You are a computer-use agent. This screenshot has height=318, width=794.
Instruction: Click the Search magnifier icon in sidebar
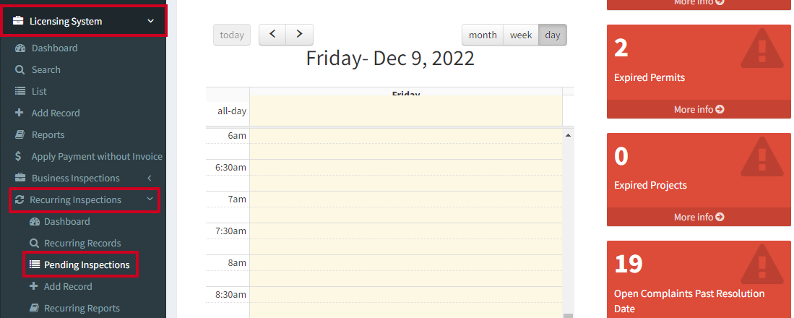click(20, 70)
